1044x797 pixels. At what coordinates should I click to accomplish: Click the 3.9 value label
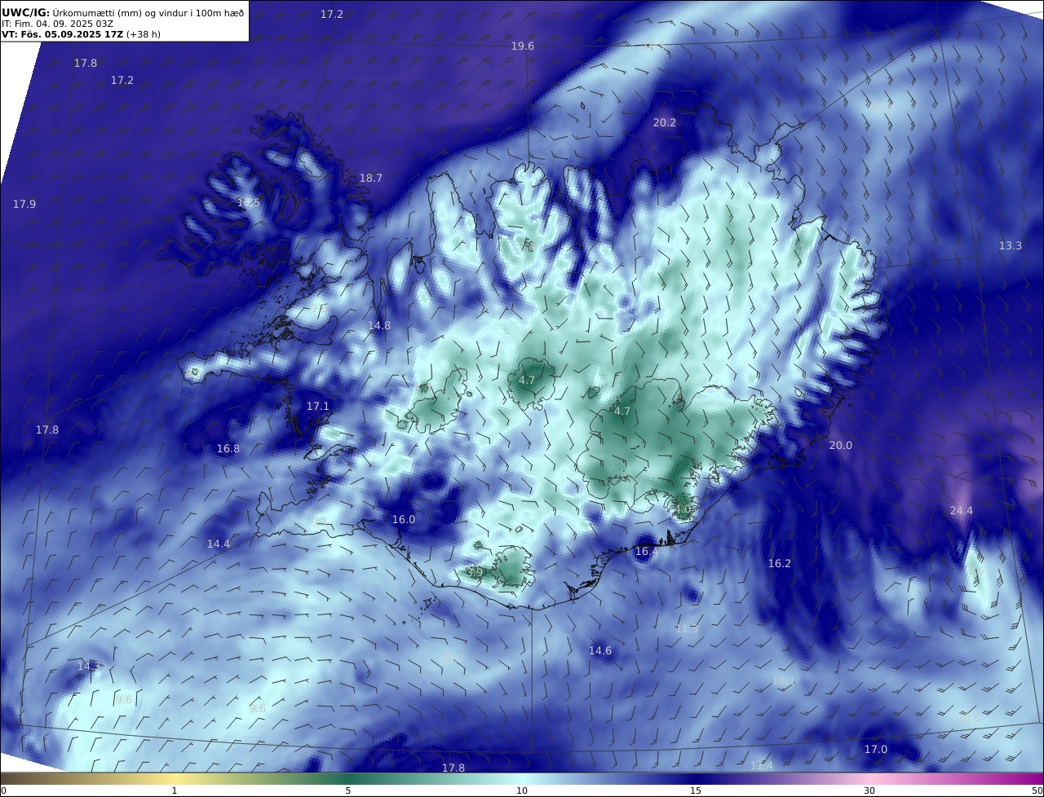[x=475, y=572]
